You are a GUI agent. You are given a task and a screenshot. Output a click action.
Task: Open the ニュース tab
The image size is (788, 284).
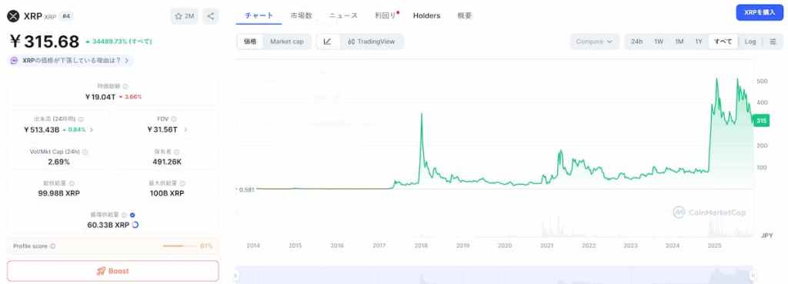click(x=343, y=15)
